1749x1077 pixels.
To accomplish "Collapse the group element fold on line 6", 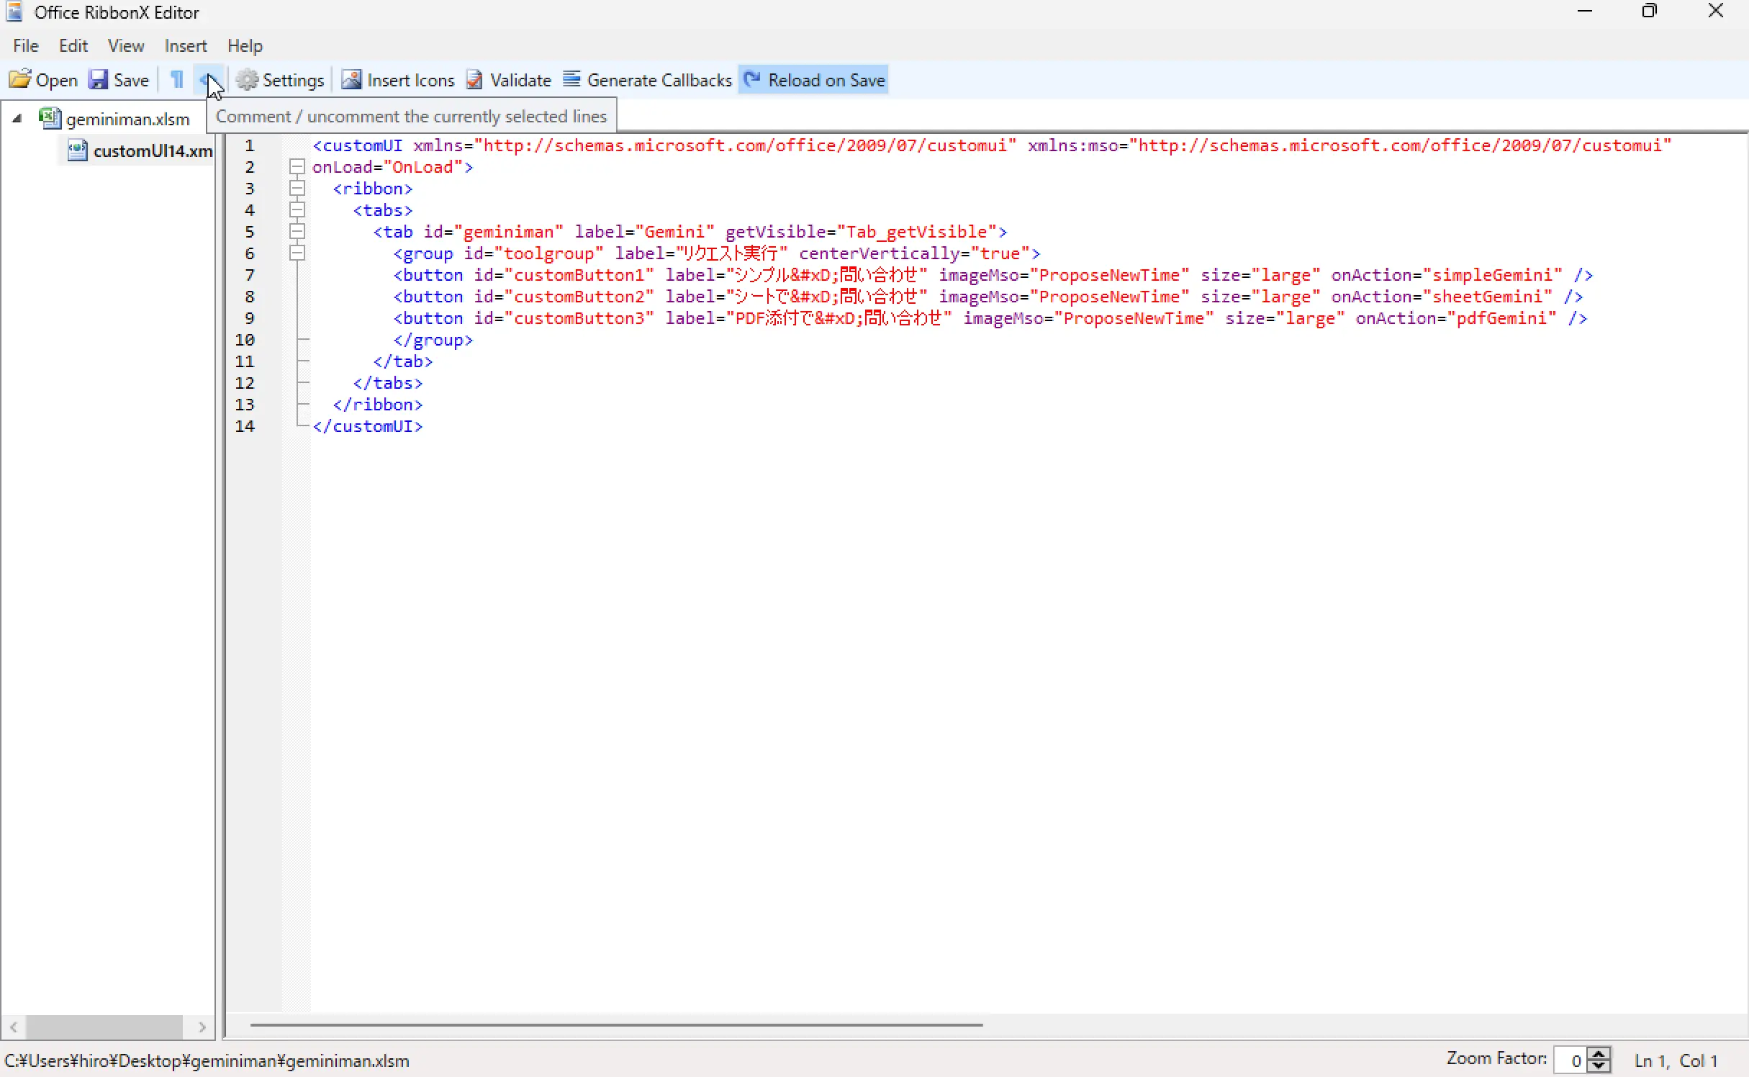I will pyautogui.click(x=297, y=253).
